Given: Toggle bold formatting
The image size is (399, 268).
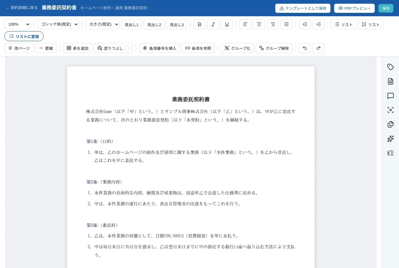Looking at the screenshot, I should [199, 24].
